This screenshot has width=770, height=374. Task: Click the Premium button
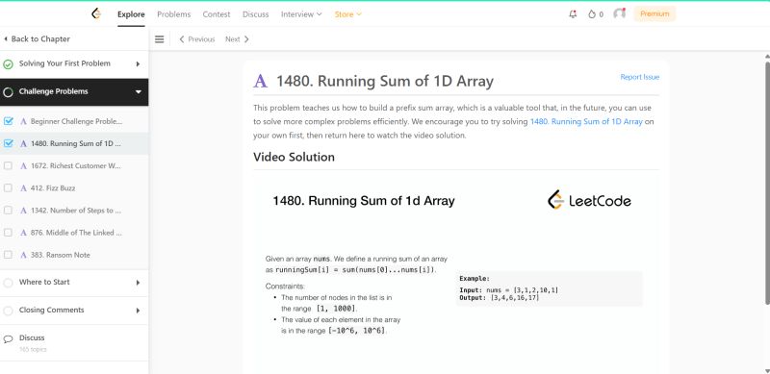point(654,13)
